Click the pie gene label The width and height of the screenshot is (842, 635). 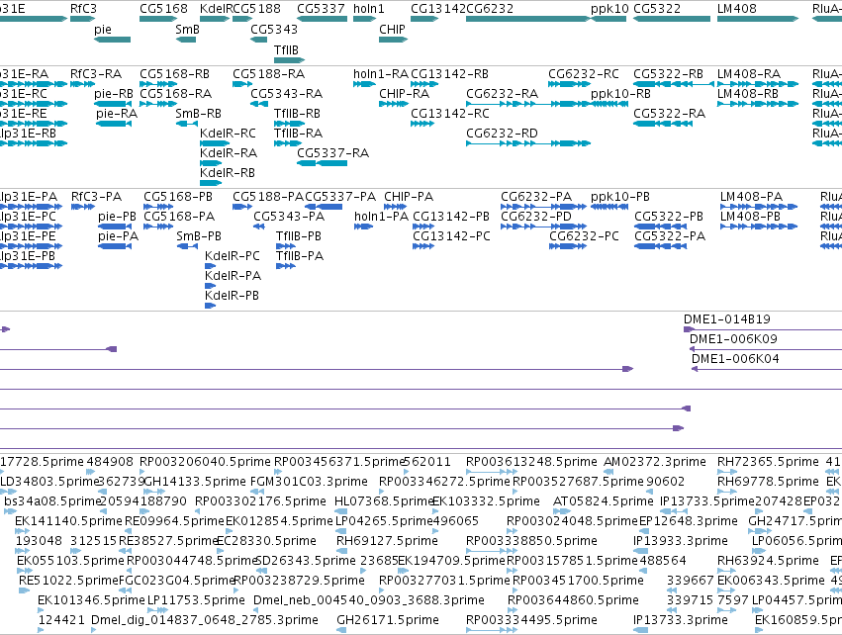point(103,29)
